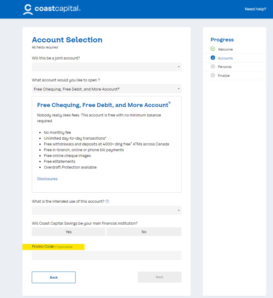Click the Personal step number icon

213,67
